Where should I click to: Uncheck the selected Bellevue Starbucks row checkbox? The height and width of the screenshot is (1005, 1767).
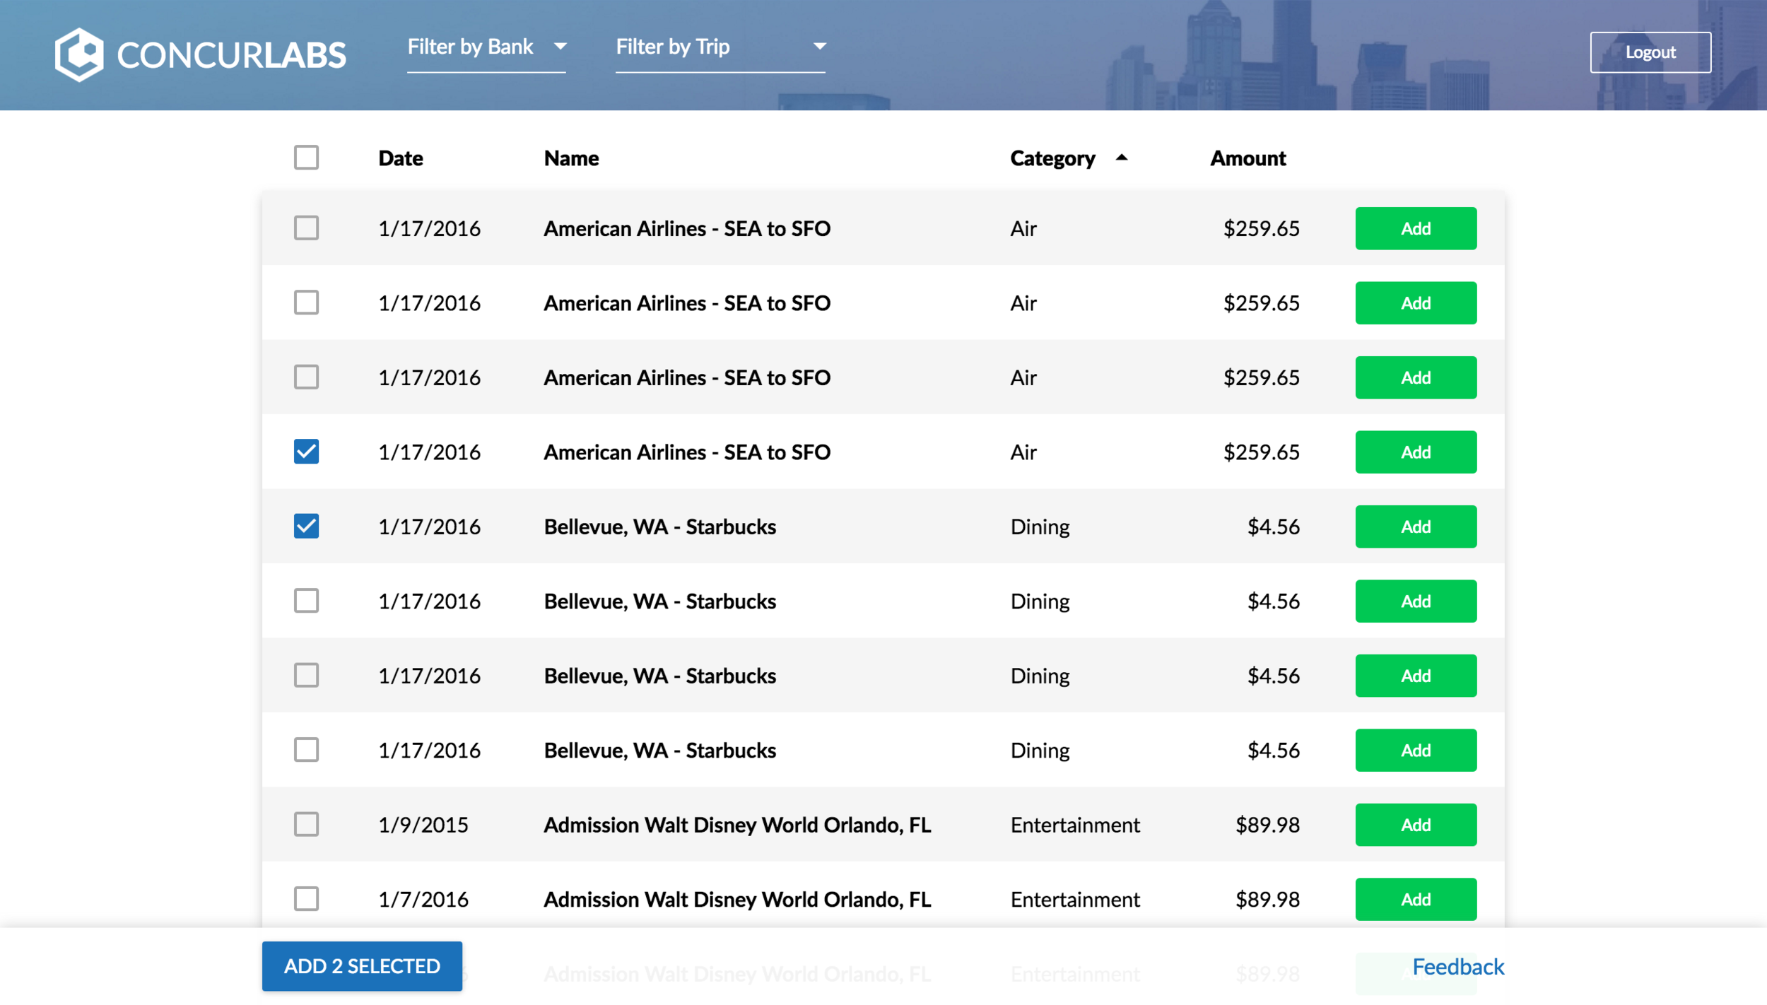pyautogui.click(x=306, y=527)
